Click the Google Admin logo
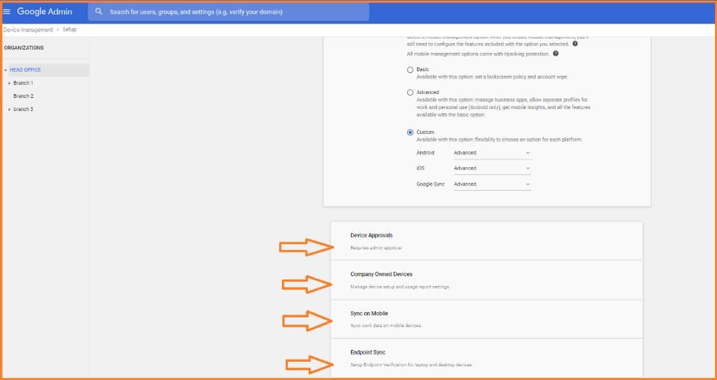 click(x=44, y=12)
